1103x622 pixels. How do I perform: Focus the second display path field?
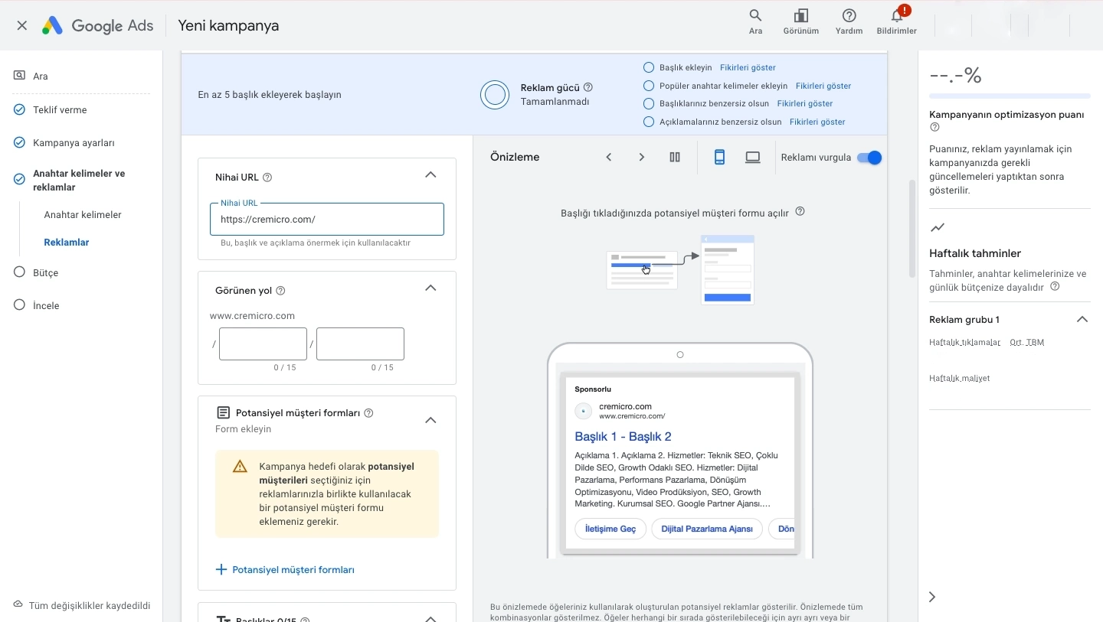(x=360, y=344)
